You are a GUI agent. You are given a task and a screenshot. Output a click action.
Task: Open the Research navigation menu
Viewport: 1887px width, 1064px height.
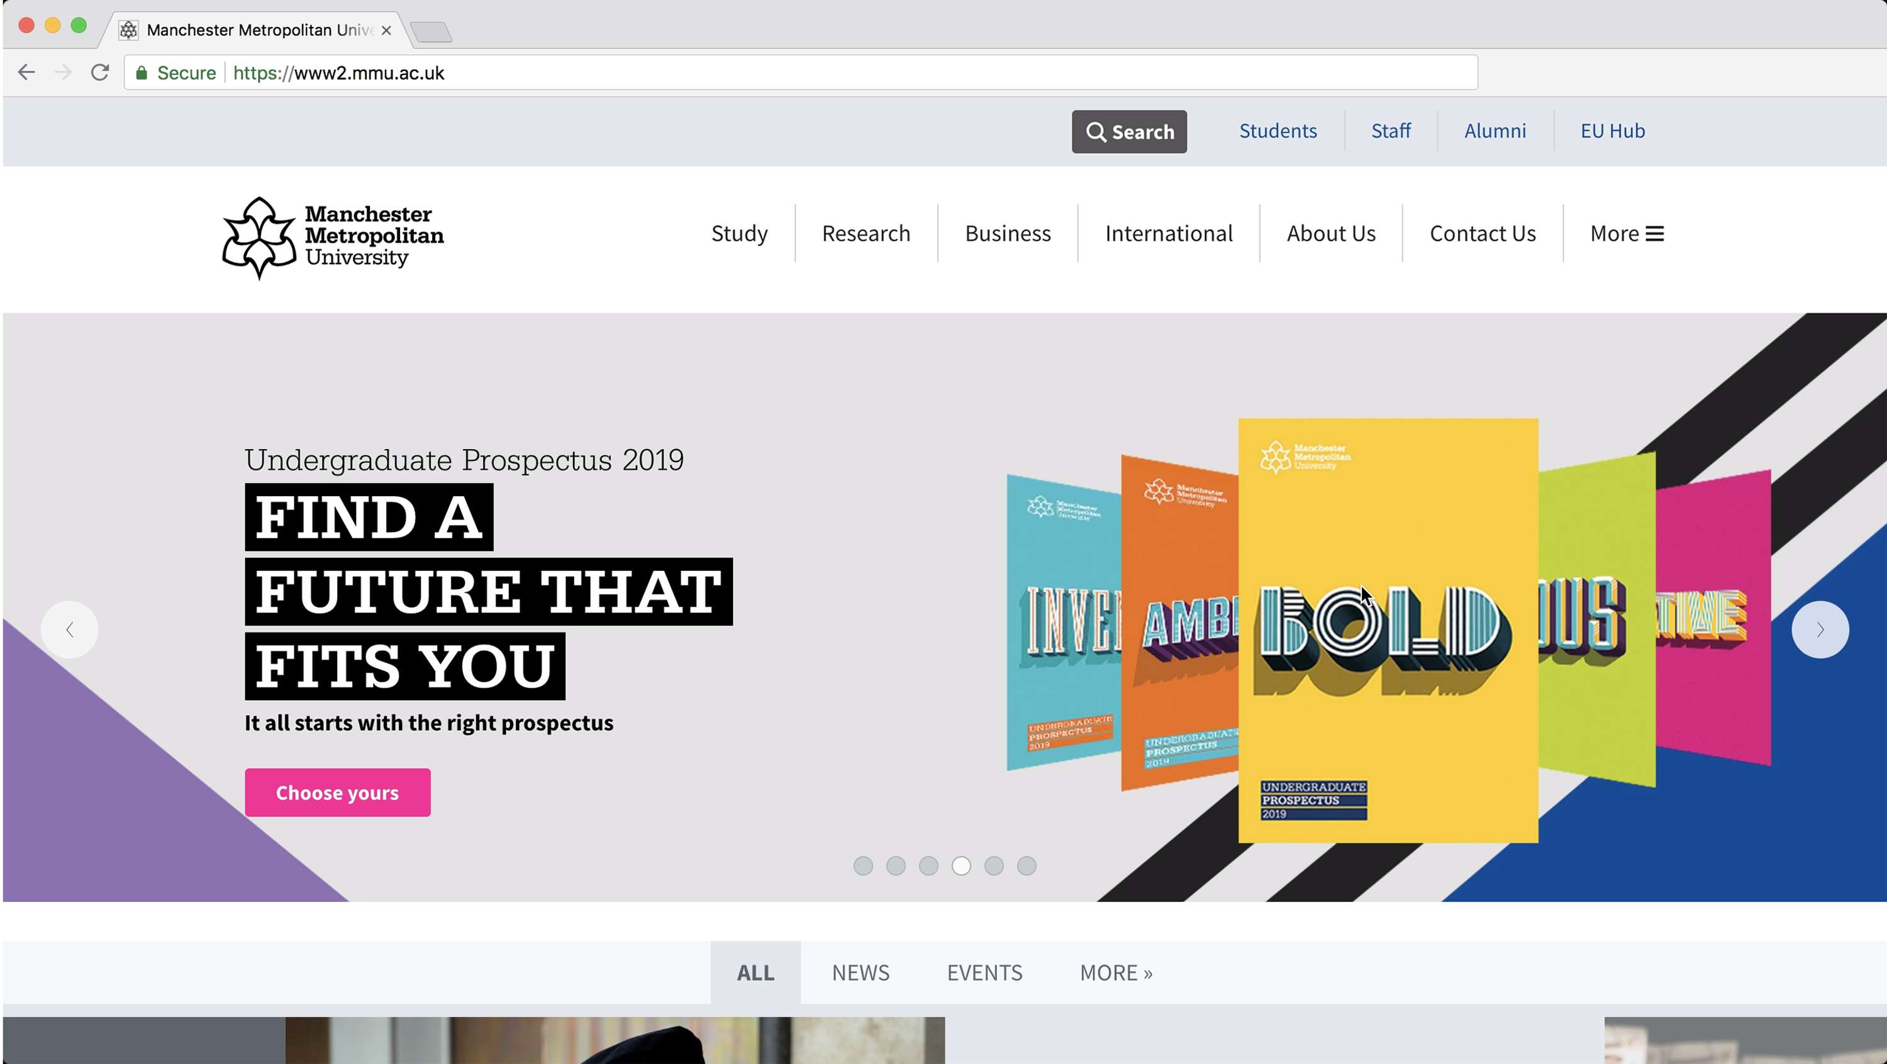866,233
